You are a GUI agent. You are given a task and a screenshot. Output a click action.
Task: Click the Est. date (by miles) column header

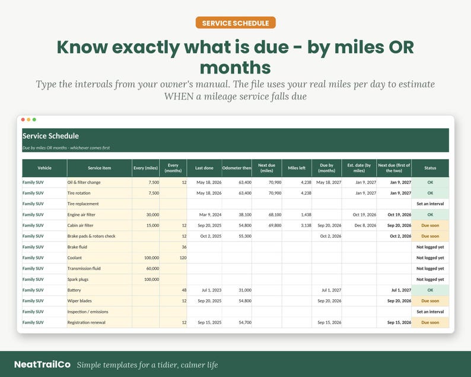click(x=359, y=168)
